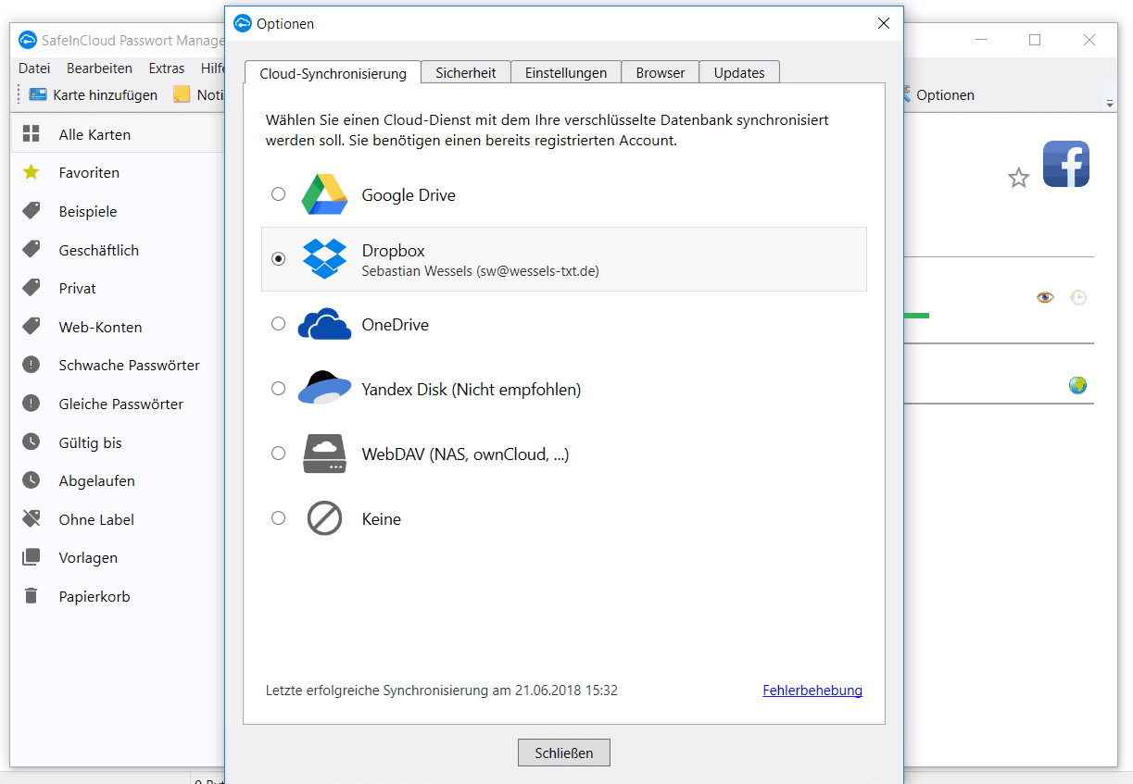Screen dimensions: 1133x784
Task: Click the Schwache Passwörter warning icon
Action: point(31,365)
